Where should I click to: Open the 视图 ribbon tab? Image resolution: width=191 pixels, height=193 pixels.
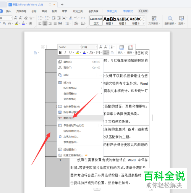54,11
